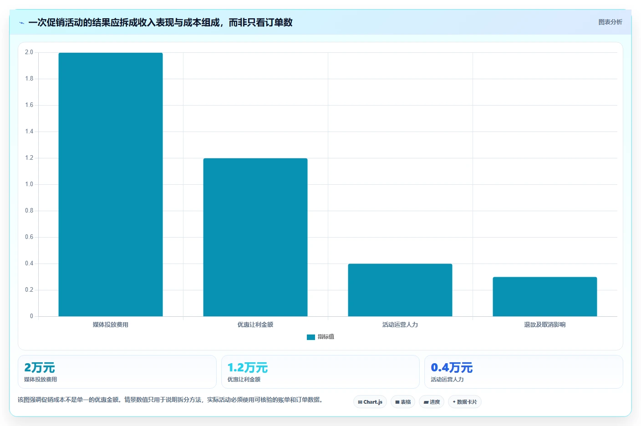Click the 媒体投放费用 bar in the chart

tap(111, 184)
